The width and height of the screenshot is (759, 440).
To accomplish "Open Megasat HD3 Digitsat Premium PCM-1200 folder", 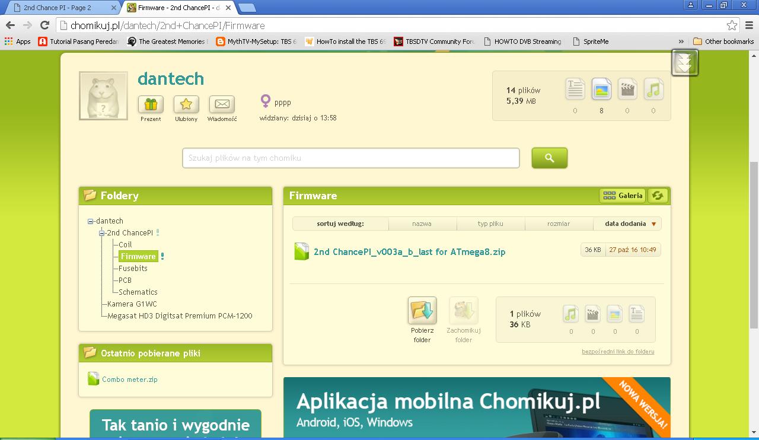I will [x=180, y=315].
